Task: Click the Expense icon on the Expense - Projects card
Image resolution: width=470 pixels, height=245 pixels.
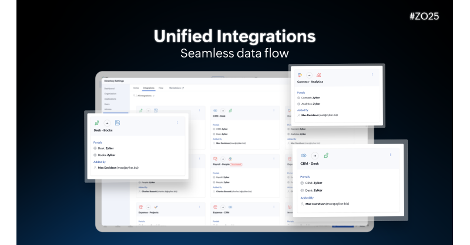Action: coord(141,207)
